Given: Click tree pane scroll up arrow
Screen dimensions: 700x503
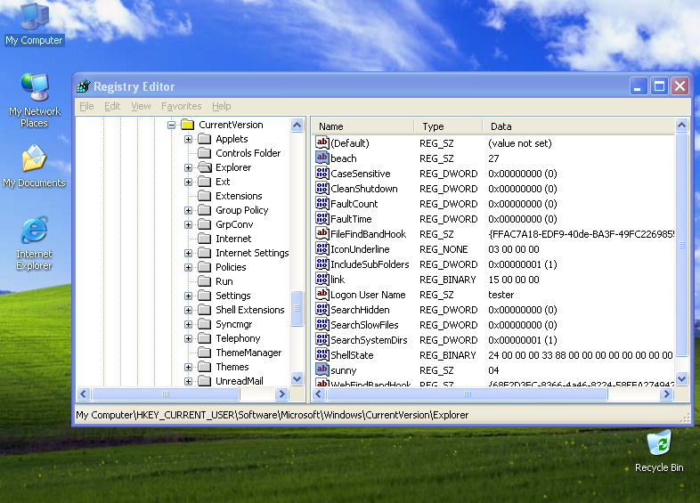Looking at the screenshot, I should (297, 125).
